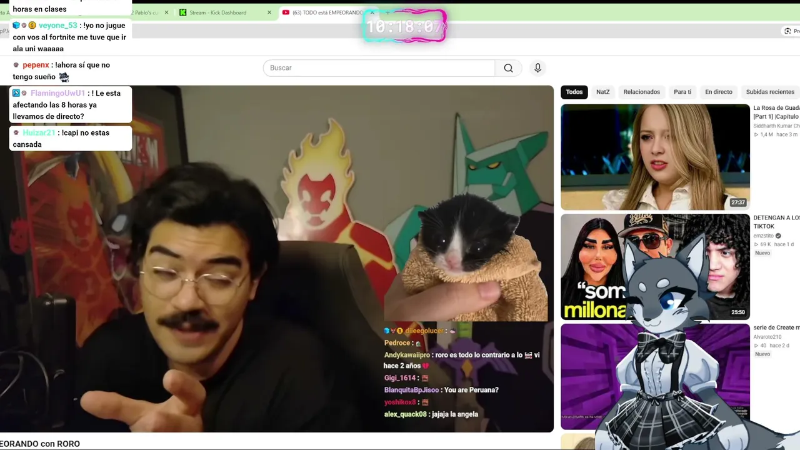Select the En directo filter chip

pos(719,92)
